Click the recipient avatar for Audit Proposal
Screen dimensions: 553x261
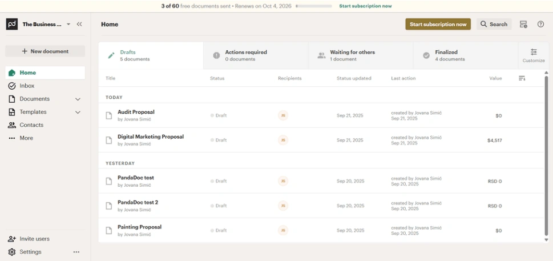tap(283, 115)
